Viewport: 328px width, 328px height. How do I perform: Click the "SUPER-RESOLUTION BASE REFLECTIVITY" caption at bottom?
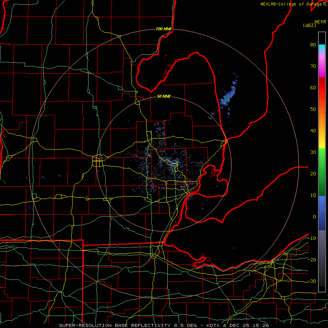click(x=115, y=325)
